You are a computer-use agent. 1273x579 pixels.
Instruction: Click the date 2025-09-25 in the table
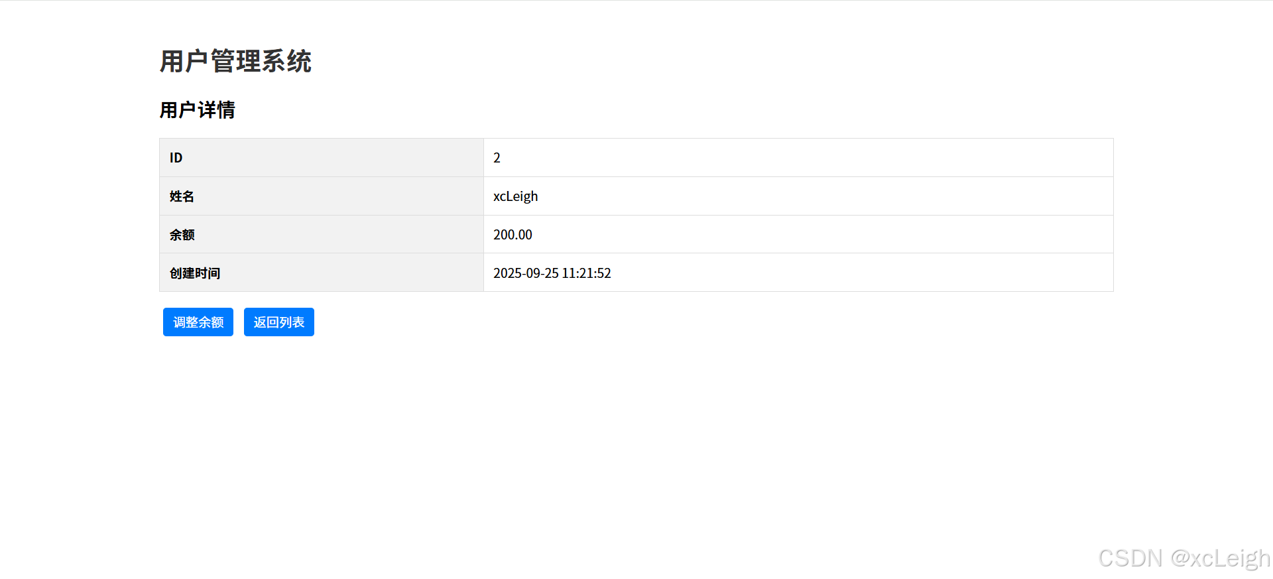click(x=526, y=273)
